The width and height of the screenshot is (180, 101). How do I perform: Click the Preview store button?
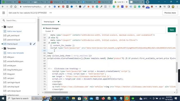pos(170,13)
